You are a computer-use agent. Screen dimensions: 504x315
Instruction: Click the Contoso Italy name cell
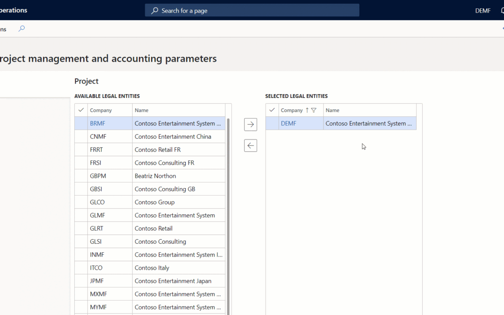point(178,268)
